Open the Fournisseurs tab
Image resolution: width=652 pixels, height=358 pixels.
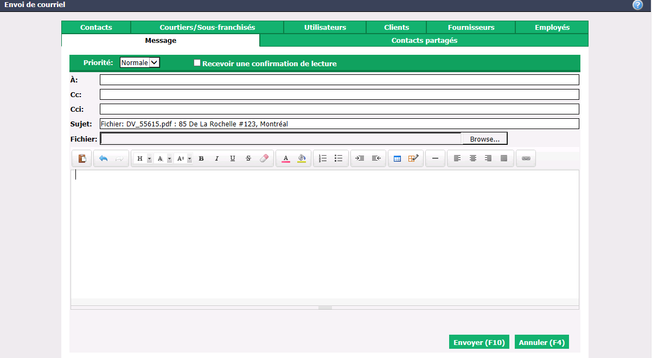click(x=471, y=27)
